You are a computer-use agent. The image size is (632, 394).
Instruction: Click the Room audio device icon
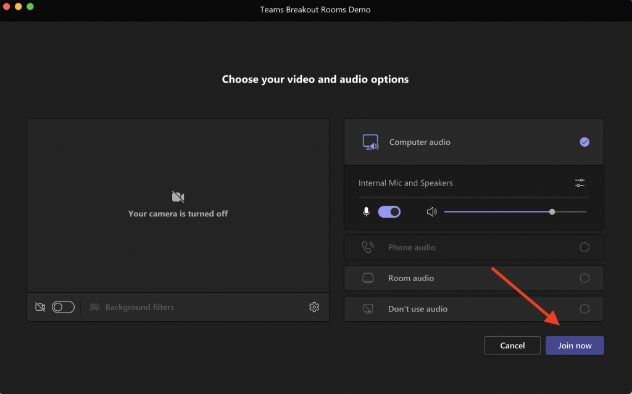coord(368,278)
